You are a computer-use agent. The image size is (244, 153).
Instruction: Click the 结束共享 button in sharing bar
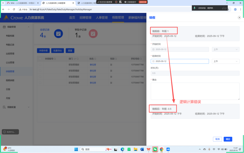pos(143,2)
